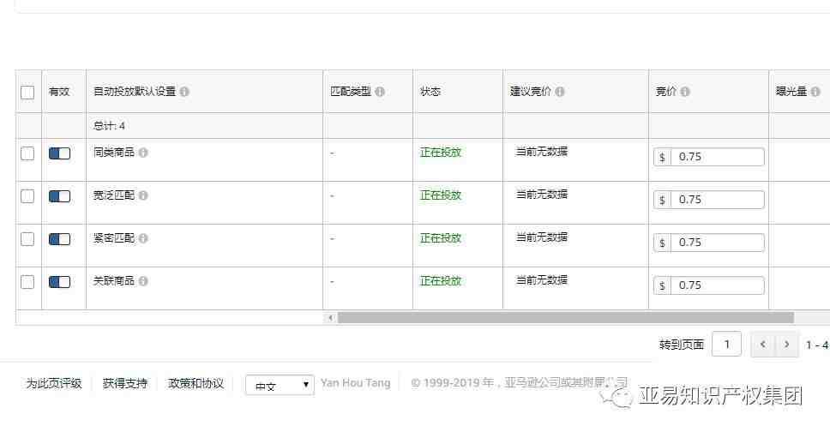Image resolution: width=830 pixels, height=432 pixels.
Task: Click info icon beside 竞价 header
Action: 685,92
